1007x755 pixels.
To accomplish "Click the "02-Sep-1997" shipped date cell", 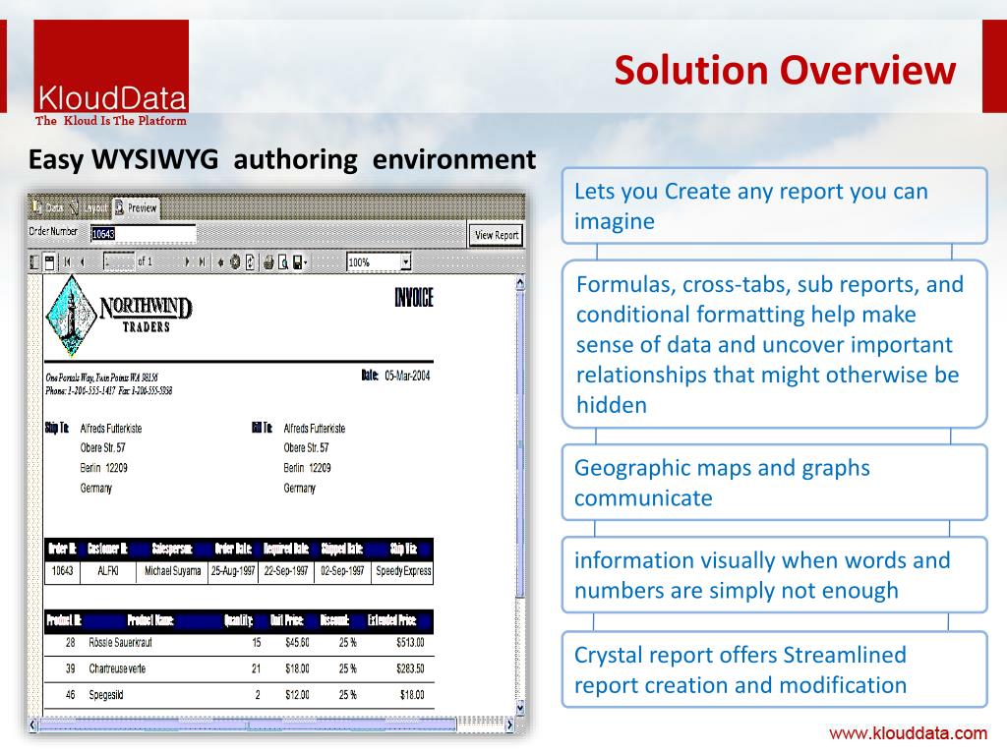I will (x=342, y=571).
